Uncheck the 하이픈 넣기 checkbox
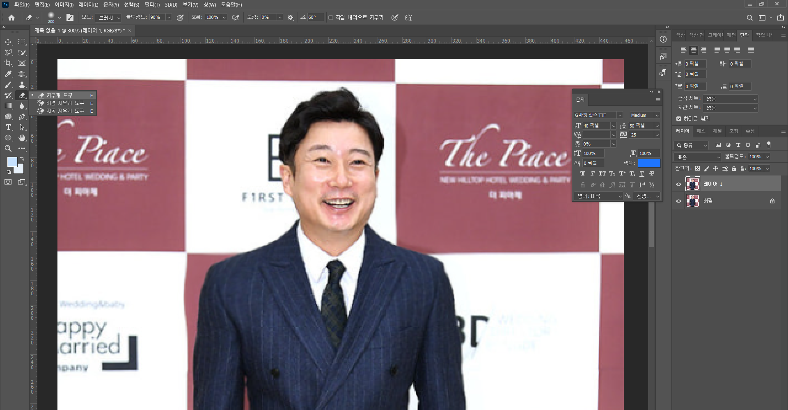Image resolution: width=788 pixels, height=410 pixels. tap(678, 118)
